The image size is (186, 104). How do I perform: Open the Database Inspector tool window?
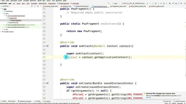pos(24,101)
